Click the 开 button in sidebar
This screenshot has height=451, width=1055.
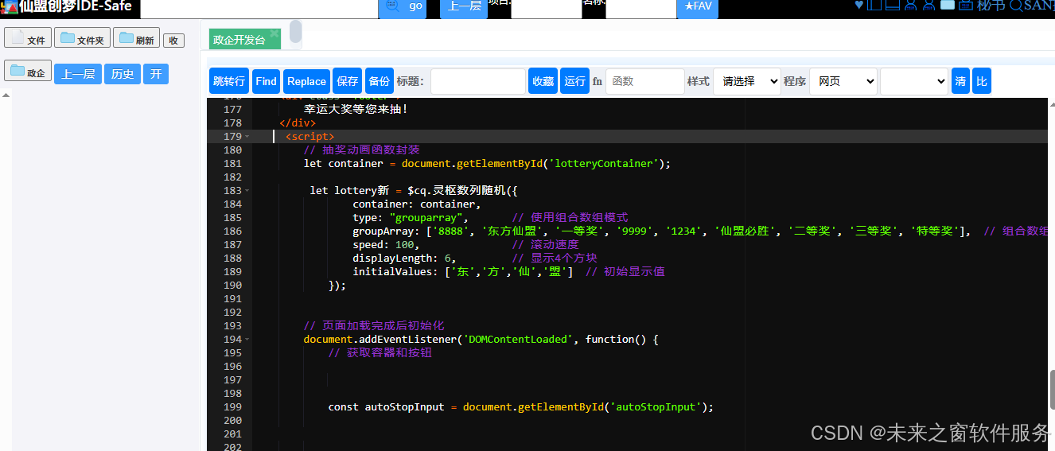coord(156,74)
